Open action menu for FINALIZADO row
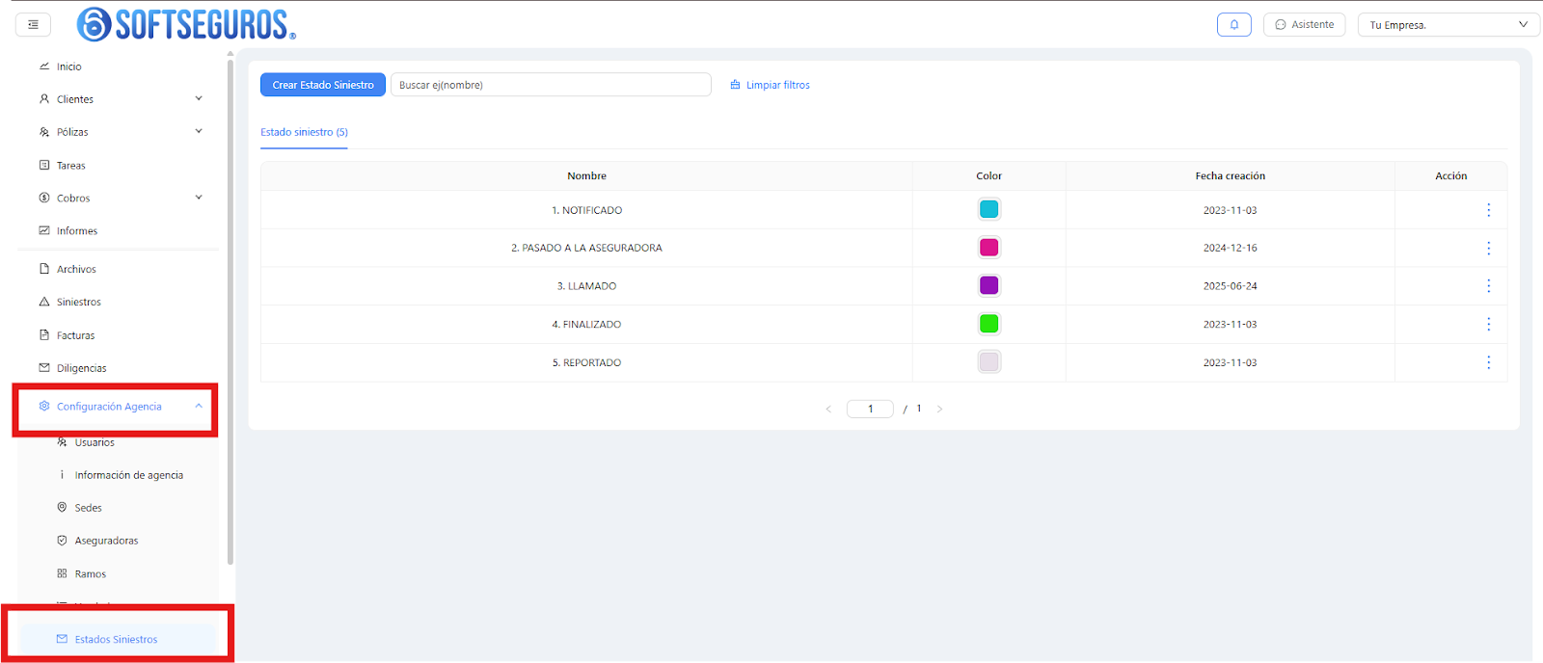 (x=1488, y=325)
